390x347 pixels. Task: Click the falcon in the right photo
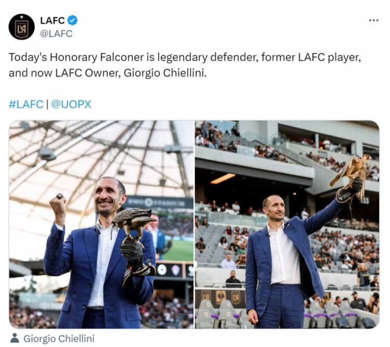[350, 171]
